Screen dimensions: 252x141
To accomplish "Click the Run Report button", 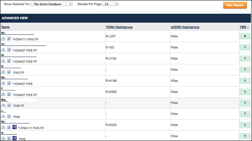I will (235, 5).
